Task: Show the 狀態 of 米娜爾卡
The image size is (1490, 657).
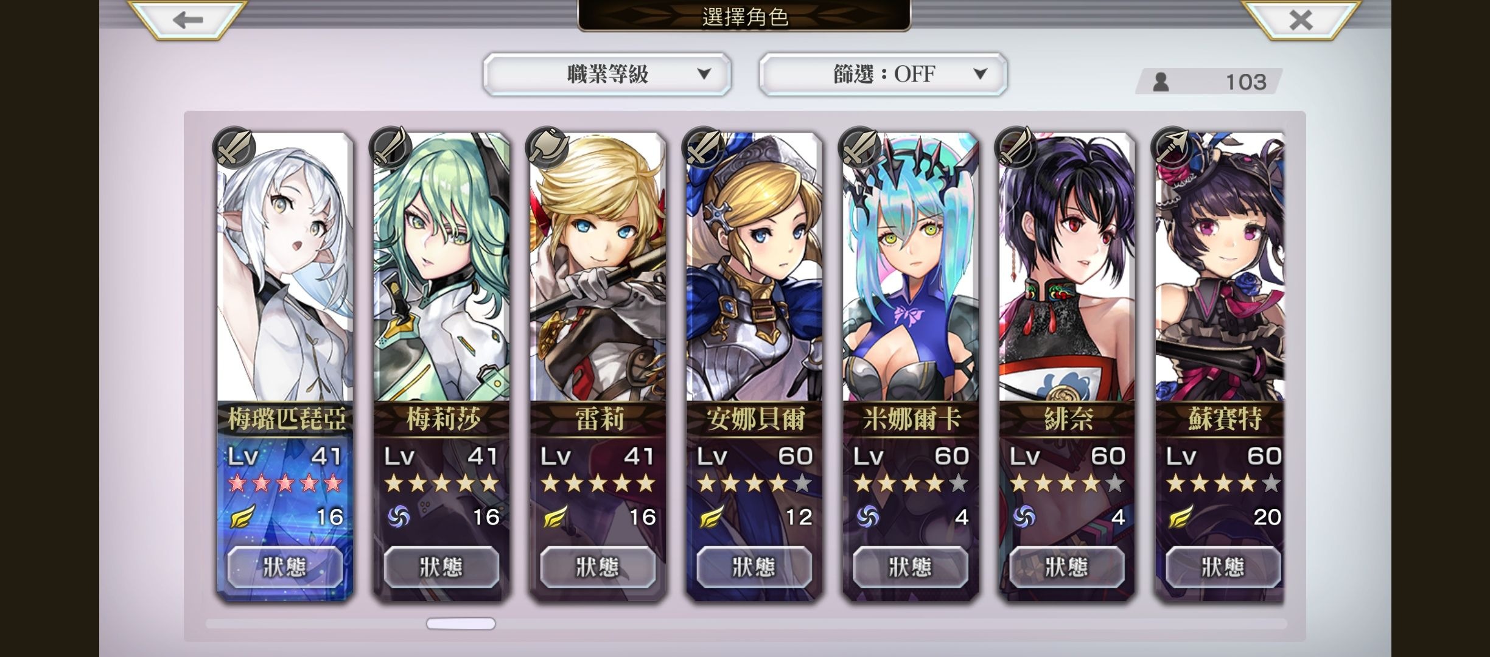Action: point(911,567)
